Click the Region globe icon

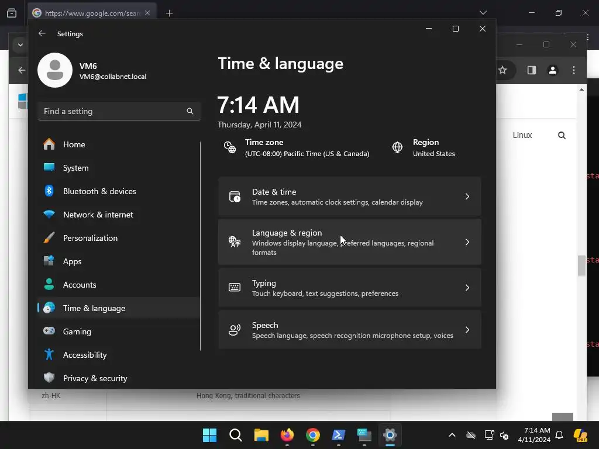(397, 147)
